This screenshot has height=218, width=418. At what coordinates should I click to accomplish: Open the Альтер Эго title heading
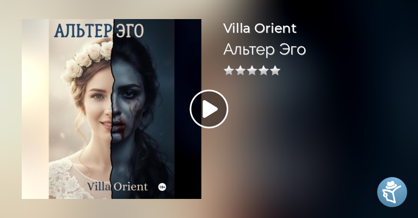pyautogui.click(x=265, y=50)
